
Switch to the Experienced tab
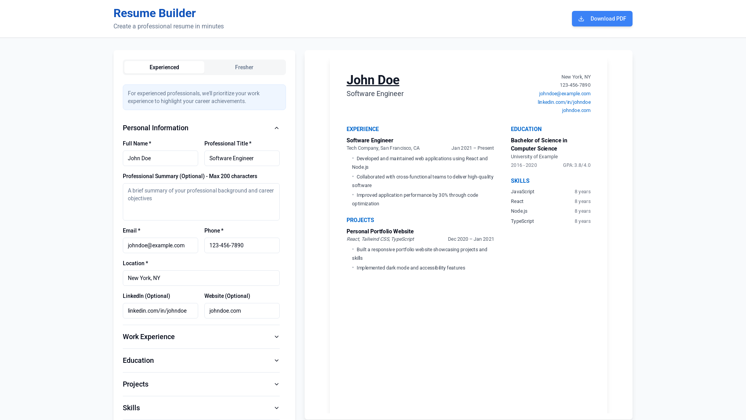(x=164, y=67)
